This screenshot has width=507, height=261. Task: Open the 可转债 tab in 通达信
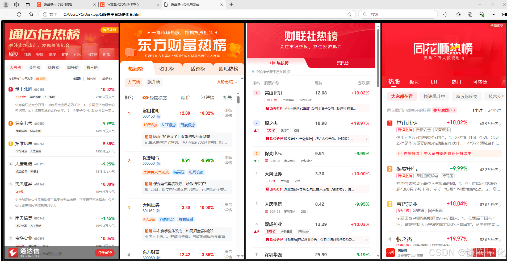92,55
